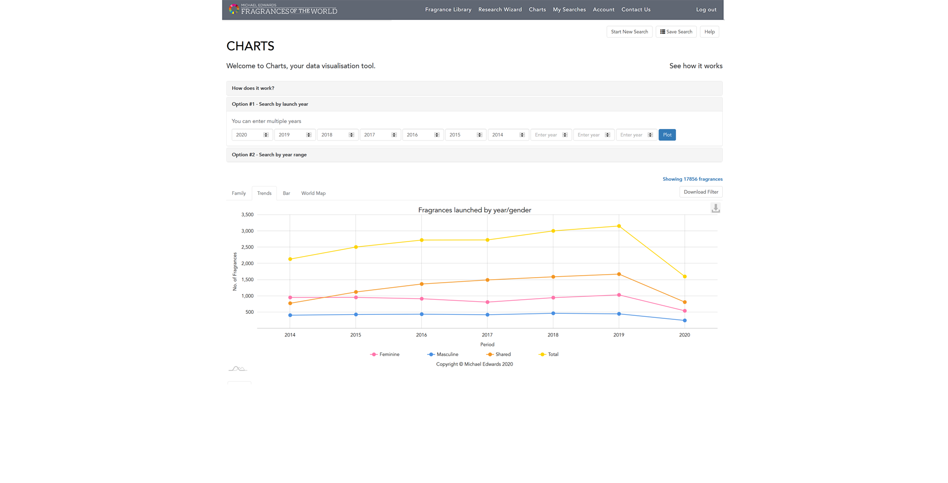Toggle the Masculine series in the legend
948x483 pixels.
coord(447,354)
